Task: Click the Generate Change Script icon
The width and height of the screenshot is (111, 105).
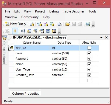Action: (x=7, y=31)
